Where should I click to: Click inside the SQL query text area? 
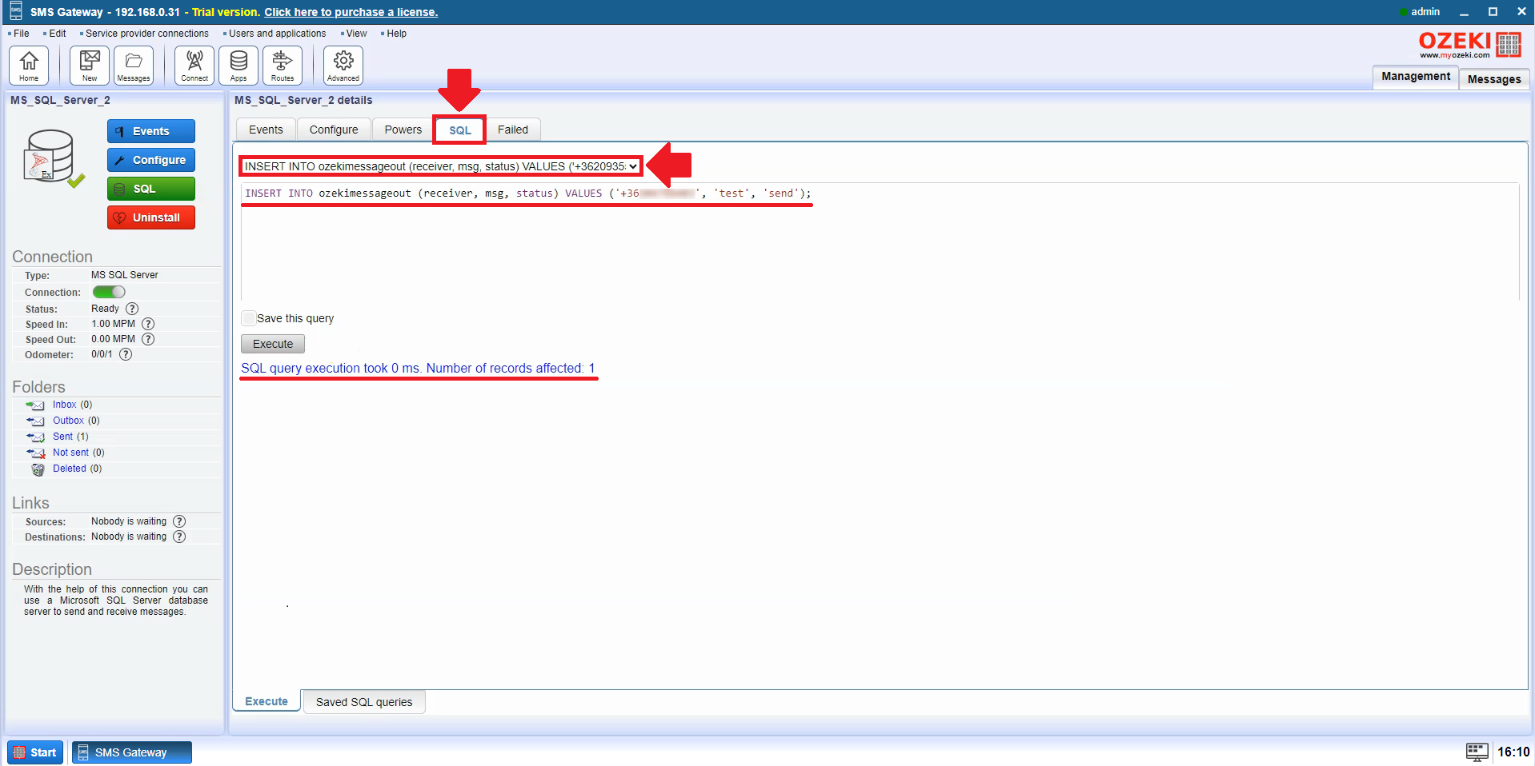pos(880,241)
